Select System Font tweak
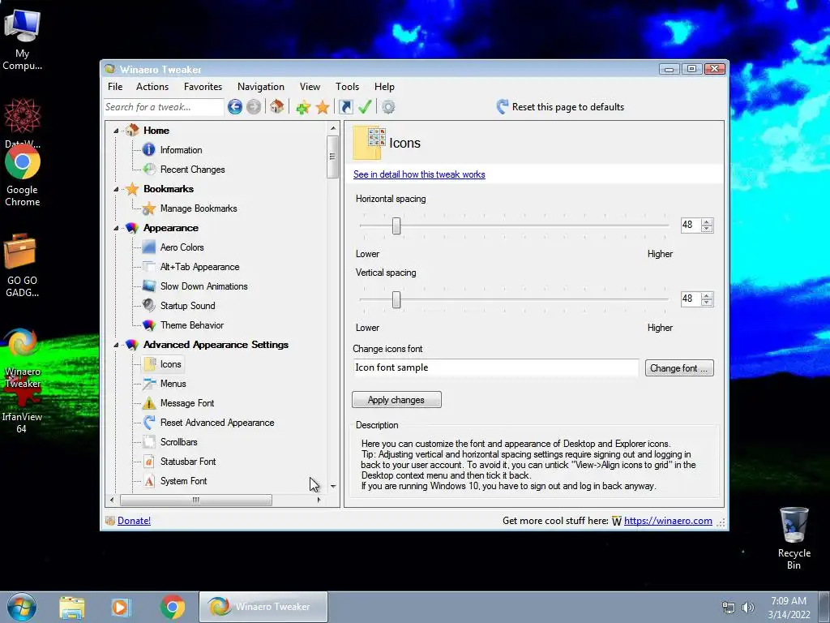 [x=184, y=481]
